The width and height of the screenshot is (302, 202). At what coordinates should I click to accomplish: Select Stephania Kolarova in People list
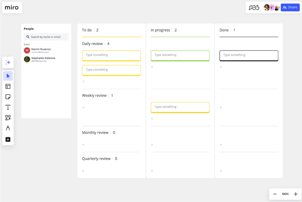[46, 59]
